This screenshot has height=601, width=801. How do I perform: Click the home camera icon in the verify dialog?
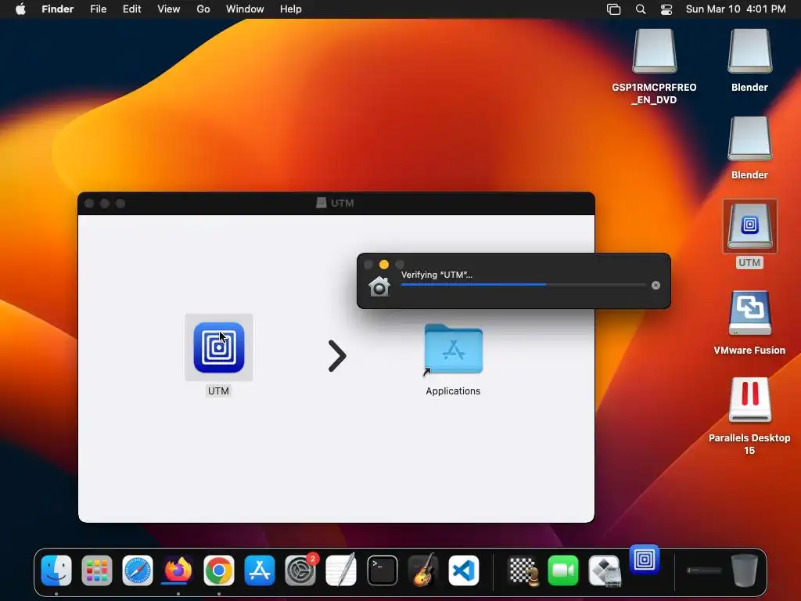[379, 286]
